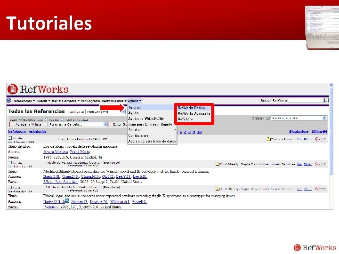The width and height of the screenshot is (339, 254).
Task: Click the globe icon beside Referencias
Action: pyautogui.click(x=9, y=101)
